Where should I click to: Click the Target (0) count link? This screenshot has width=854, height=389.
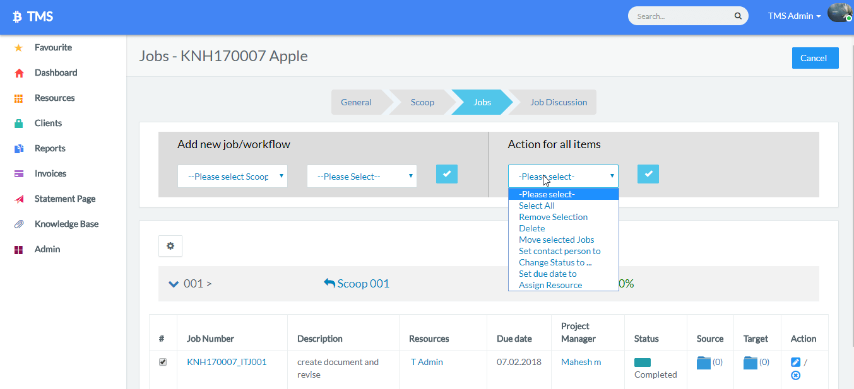tap(764, 362)
